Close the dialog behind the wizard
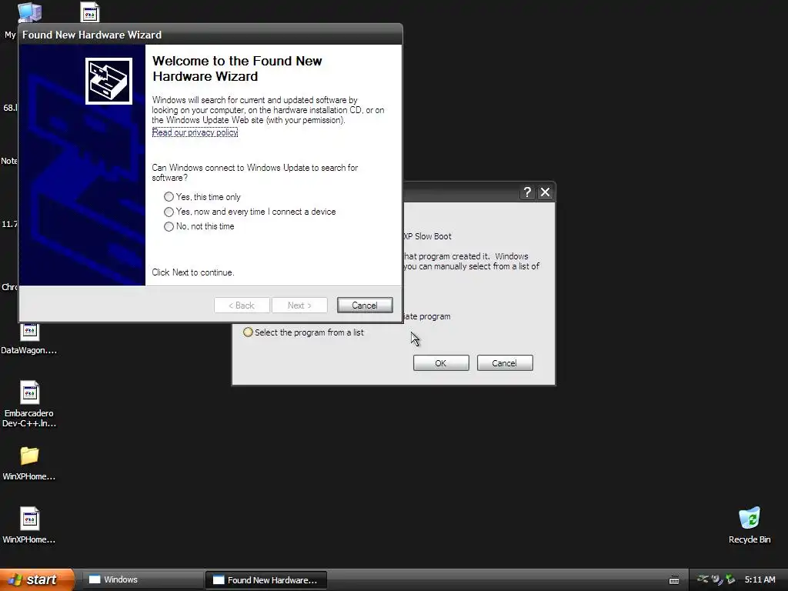Screen dimensions: 788x591 click(545, 192)
